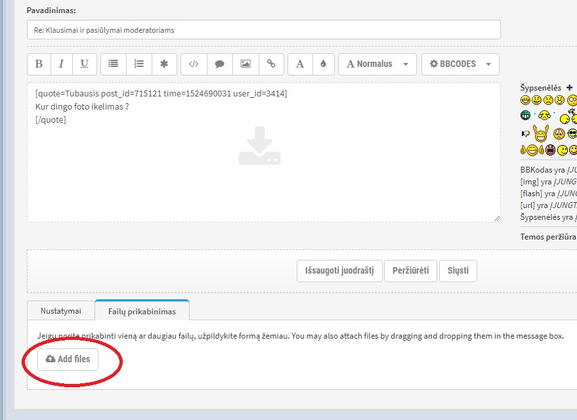Click the 'Jeigu norite prikabinti' attachment instructions
The height and width of the screenshot is (420, 577).
[300, 336]
